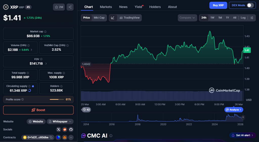The height and width of the screenshot is (142, 259).
Task: Toggle Log scale on chart
Action: (x=243, y=18)
